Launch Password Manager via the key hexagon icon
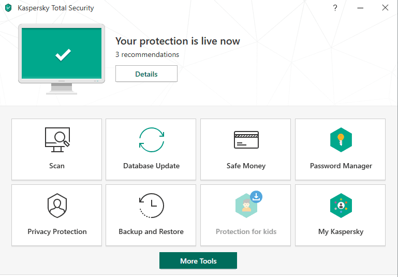This screenshot has width=398, height=277. [341, 140]
